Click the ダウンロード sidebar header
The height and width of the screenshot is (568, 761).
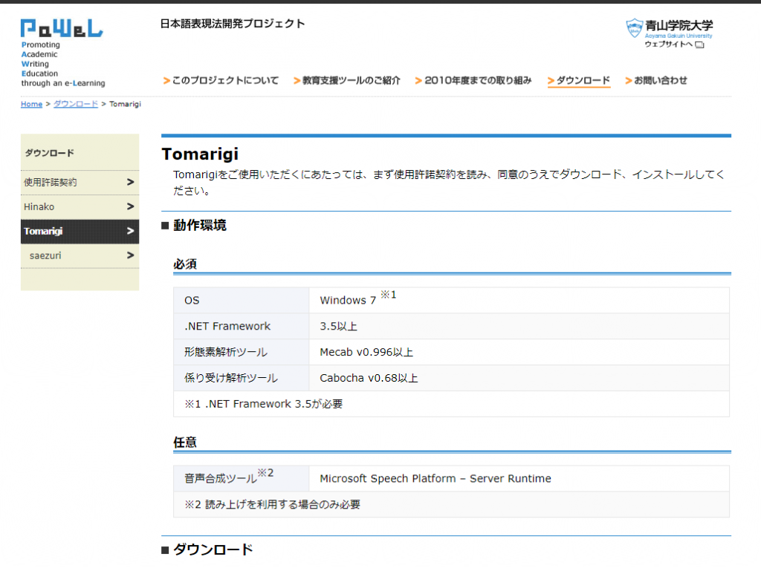click(x=50, y=153)
